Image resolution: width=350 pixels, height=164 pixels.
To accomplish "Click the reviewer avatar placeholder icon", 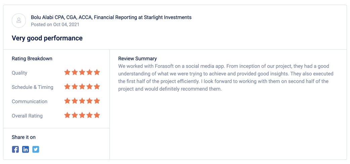I will point(19,20).
